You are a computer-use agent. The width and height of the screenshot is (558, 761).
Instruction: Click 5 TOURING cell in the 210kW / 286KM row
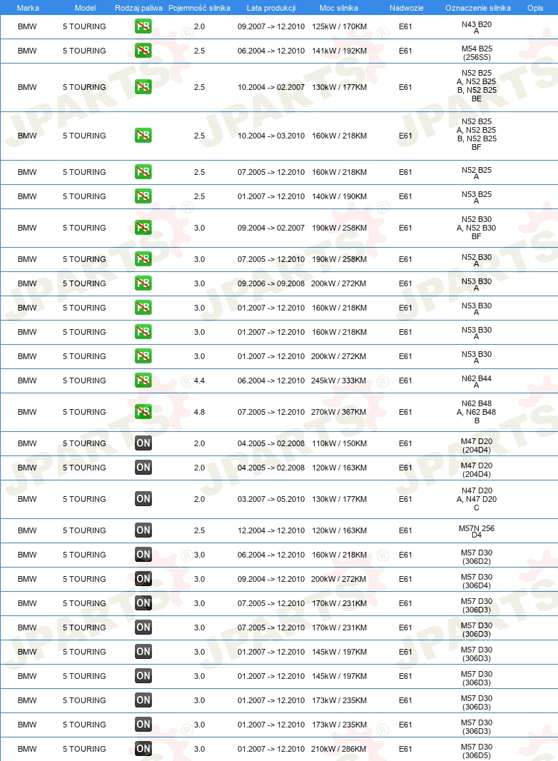click(84, 749)
